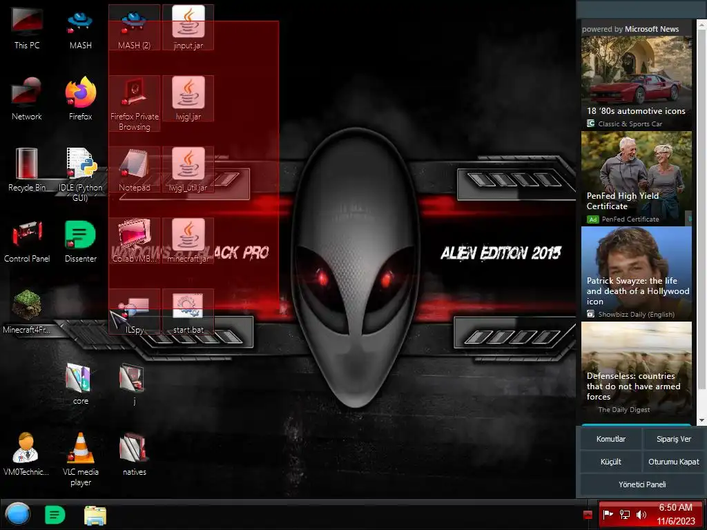Select the minecraft.jar file icon
Image resolution: width=707 pixels, height=530 pixels.
[188, 241]
